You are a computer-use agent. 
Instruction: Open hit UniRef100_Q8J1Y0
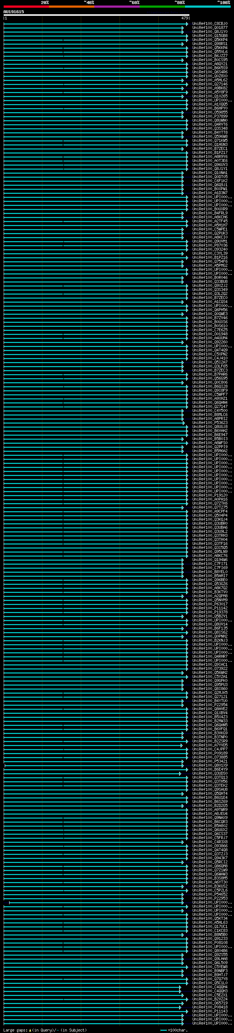click(210, 32)
